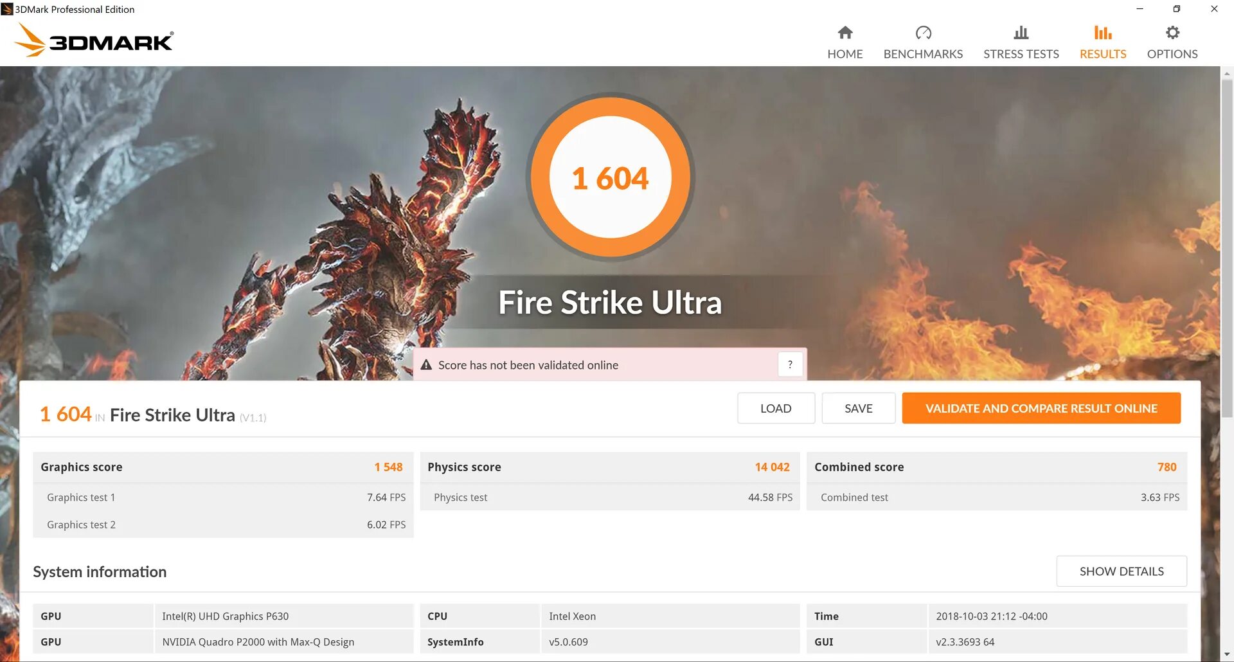Validate and compare result online

pyautogui.click(x=1041, y=408)
